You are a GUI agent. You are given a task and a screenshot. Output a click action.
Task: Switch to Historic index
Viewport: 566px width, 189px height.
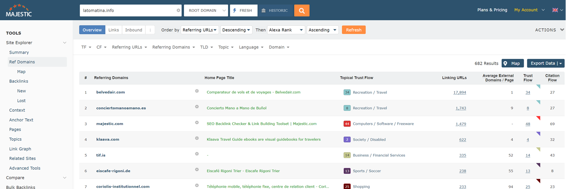[x=275, y=11]
